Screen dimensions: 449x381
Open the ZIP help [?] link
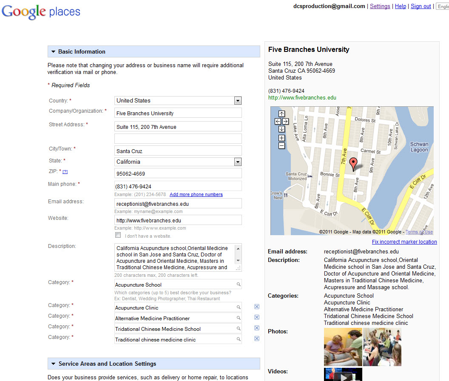tap(65, 172)
